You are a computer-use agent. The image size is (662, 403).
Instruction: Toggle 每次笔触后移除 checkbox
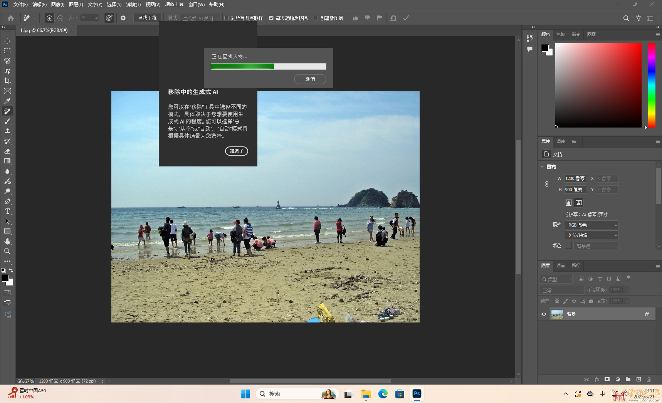[271, 18]
